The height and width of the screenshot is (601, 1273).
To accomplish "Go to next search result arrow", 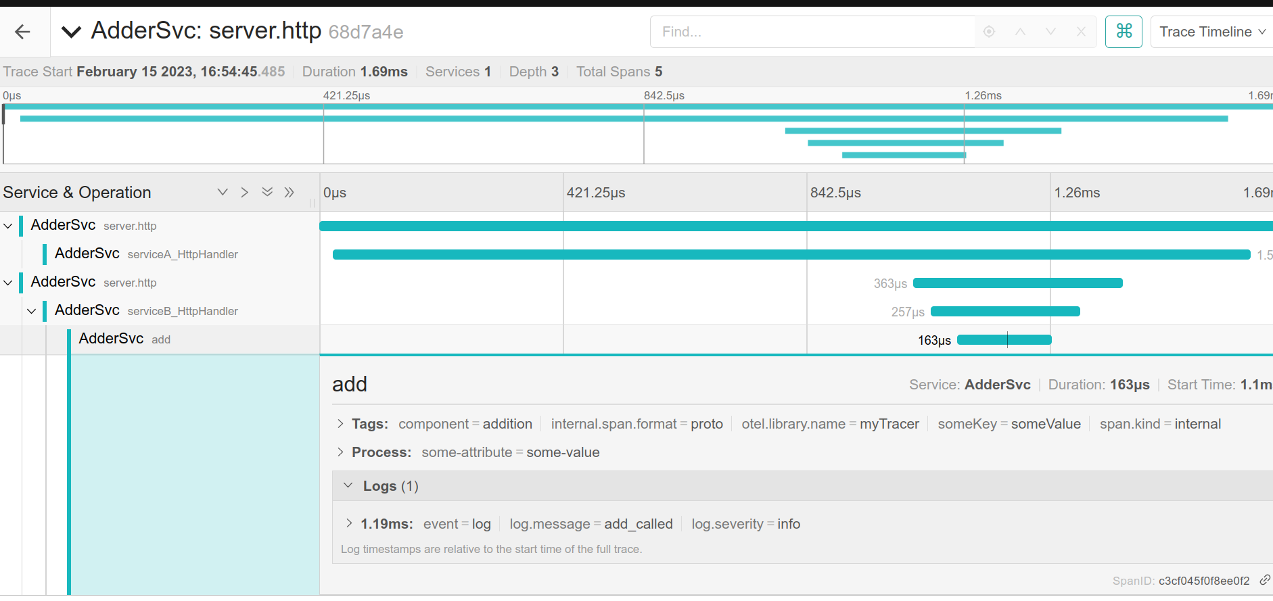I will [x=1050, y=32].
